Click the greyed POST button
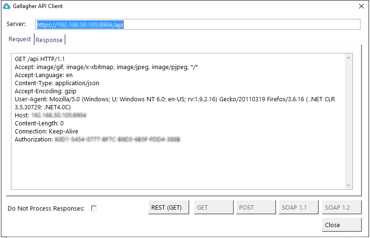This screenshot has height=238, width=370. tap(256, 207)
